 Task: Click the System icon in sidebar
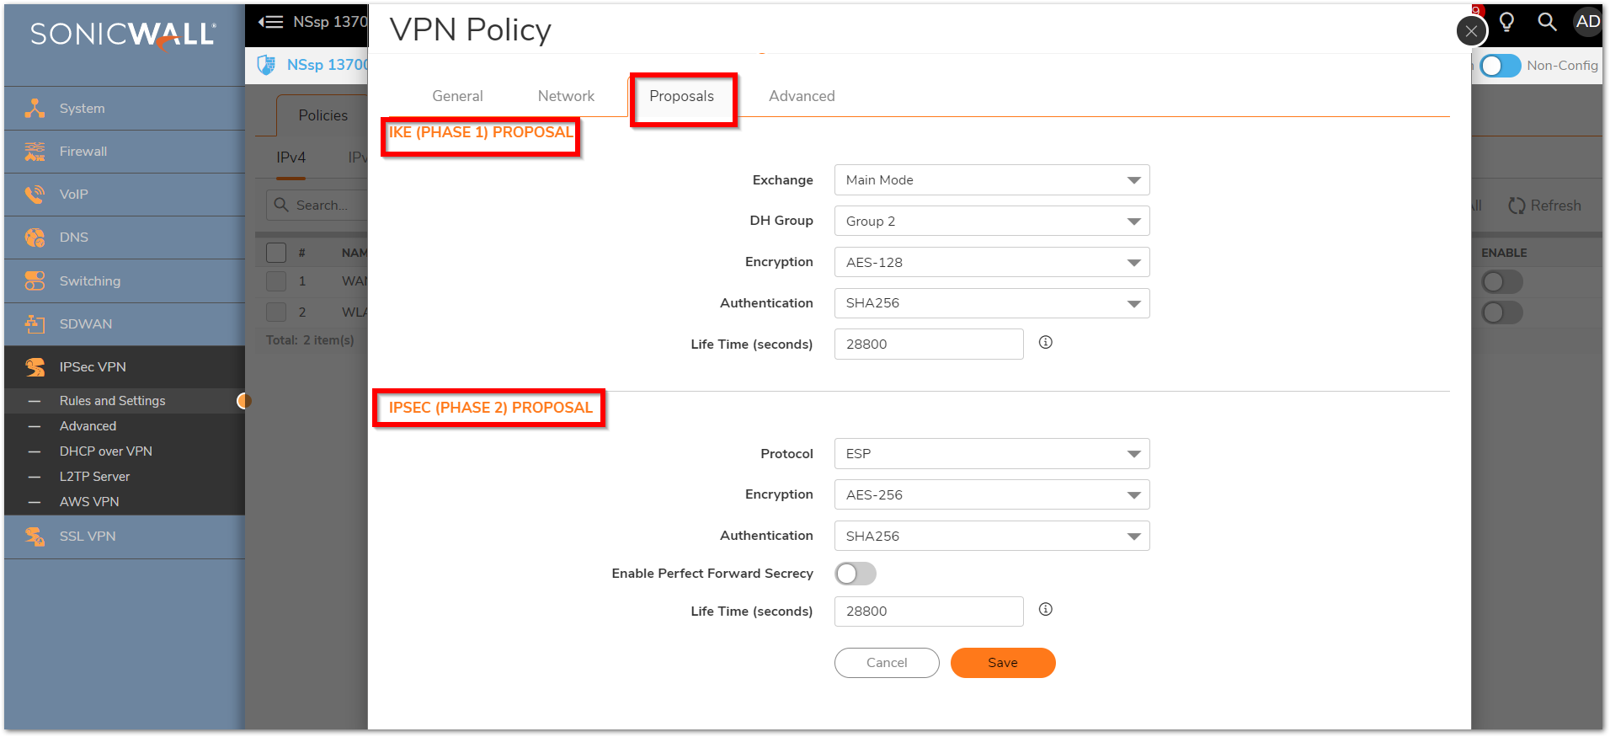coord(35,108)
